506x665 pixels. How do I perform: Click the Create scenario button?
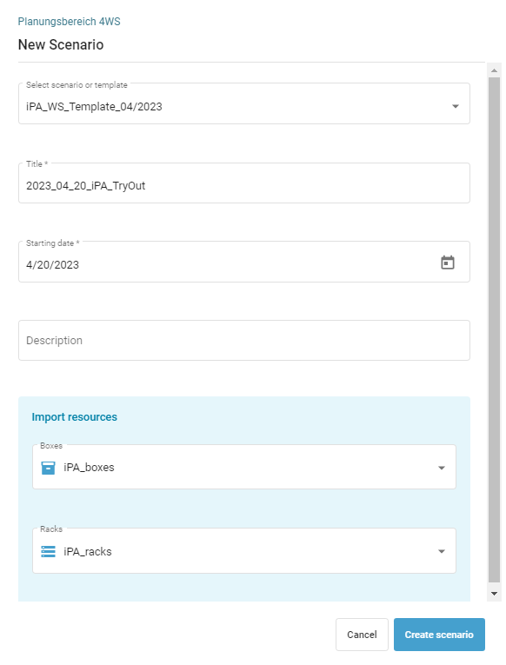click(439, 635)
